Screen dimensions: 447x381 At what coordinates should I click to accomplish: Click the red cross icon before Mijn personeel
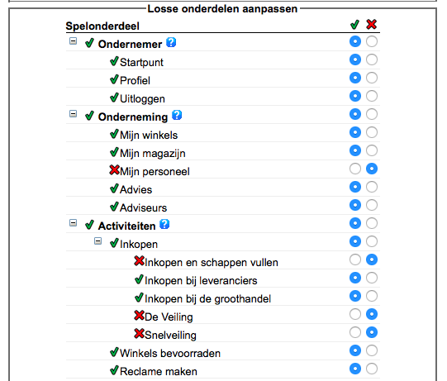114,170
